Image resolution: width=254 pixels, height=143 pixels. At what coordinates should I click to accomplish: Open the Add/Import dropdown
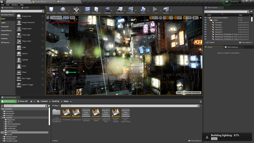(9, 101)
